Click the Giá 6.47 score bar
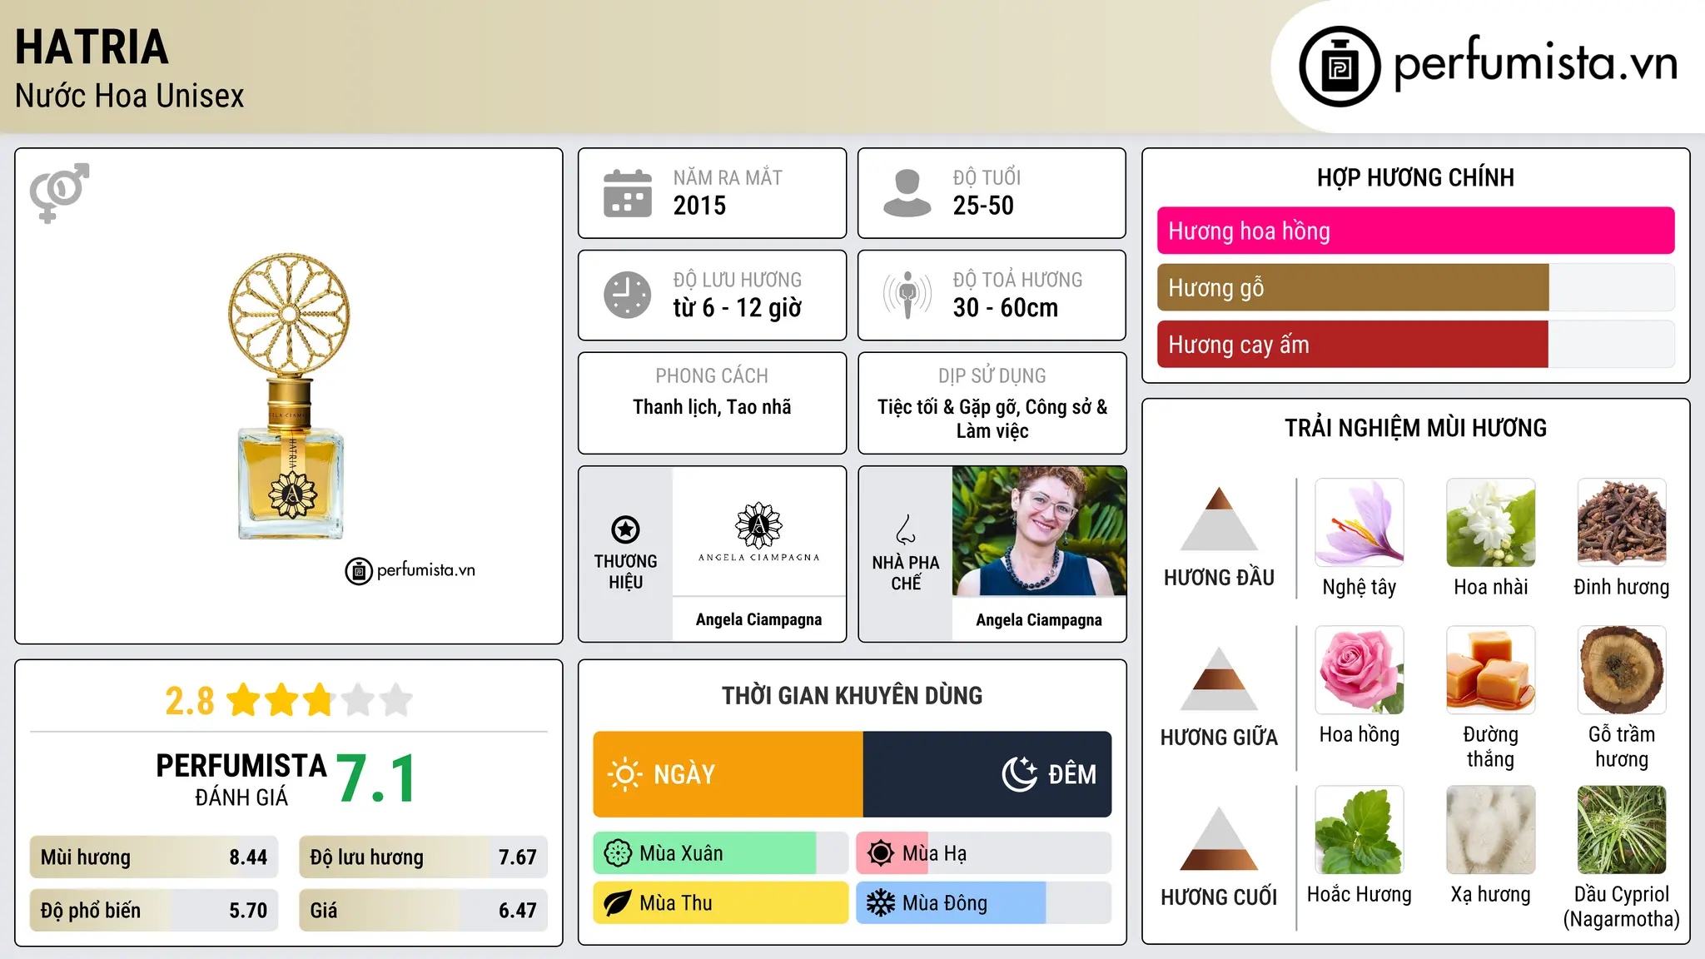This screenshot has height=959, width=1705. pyautogui.click(x=423, y=911)
